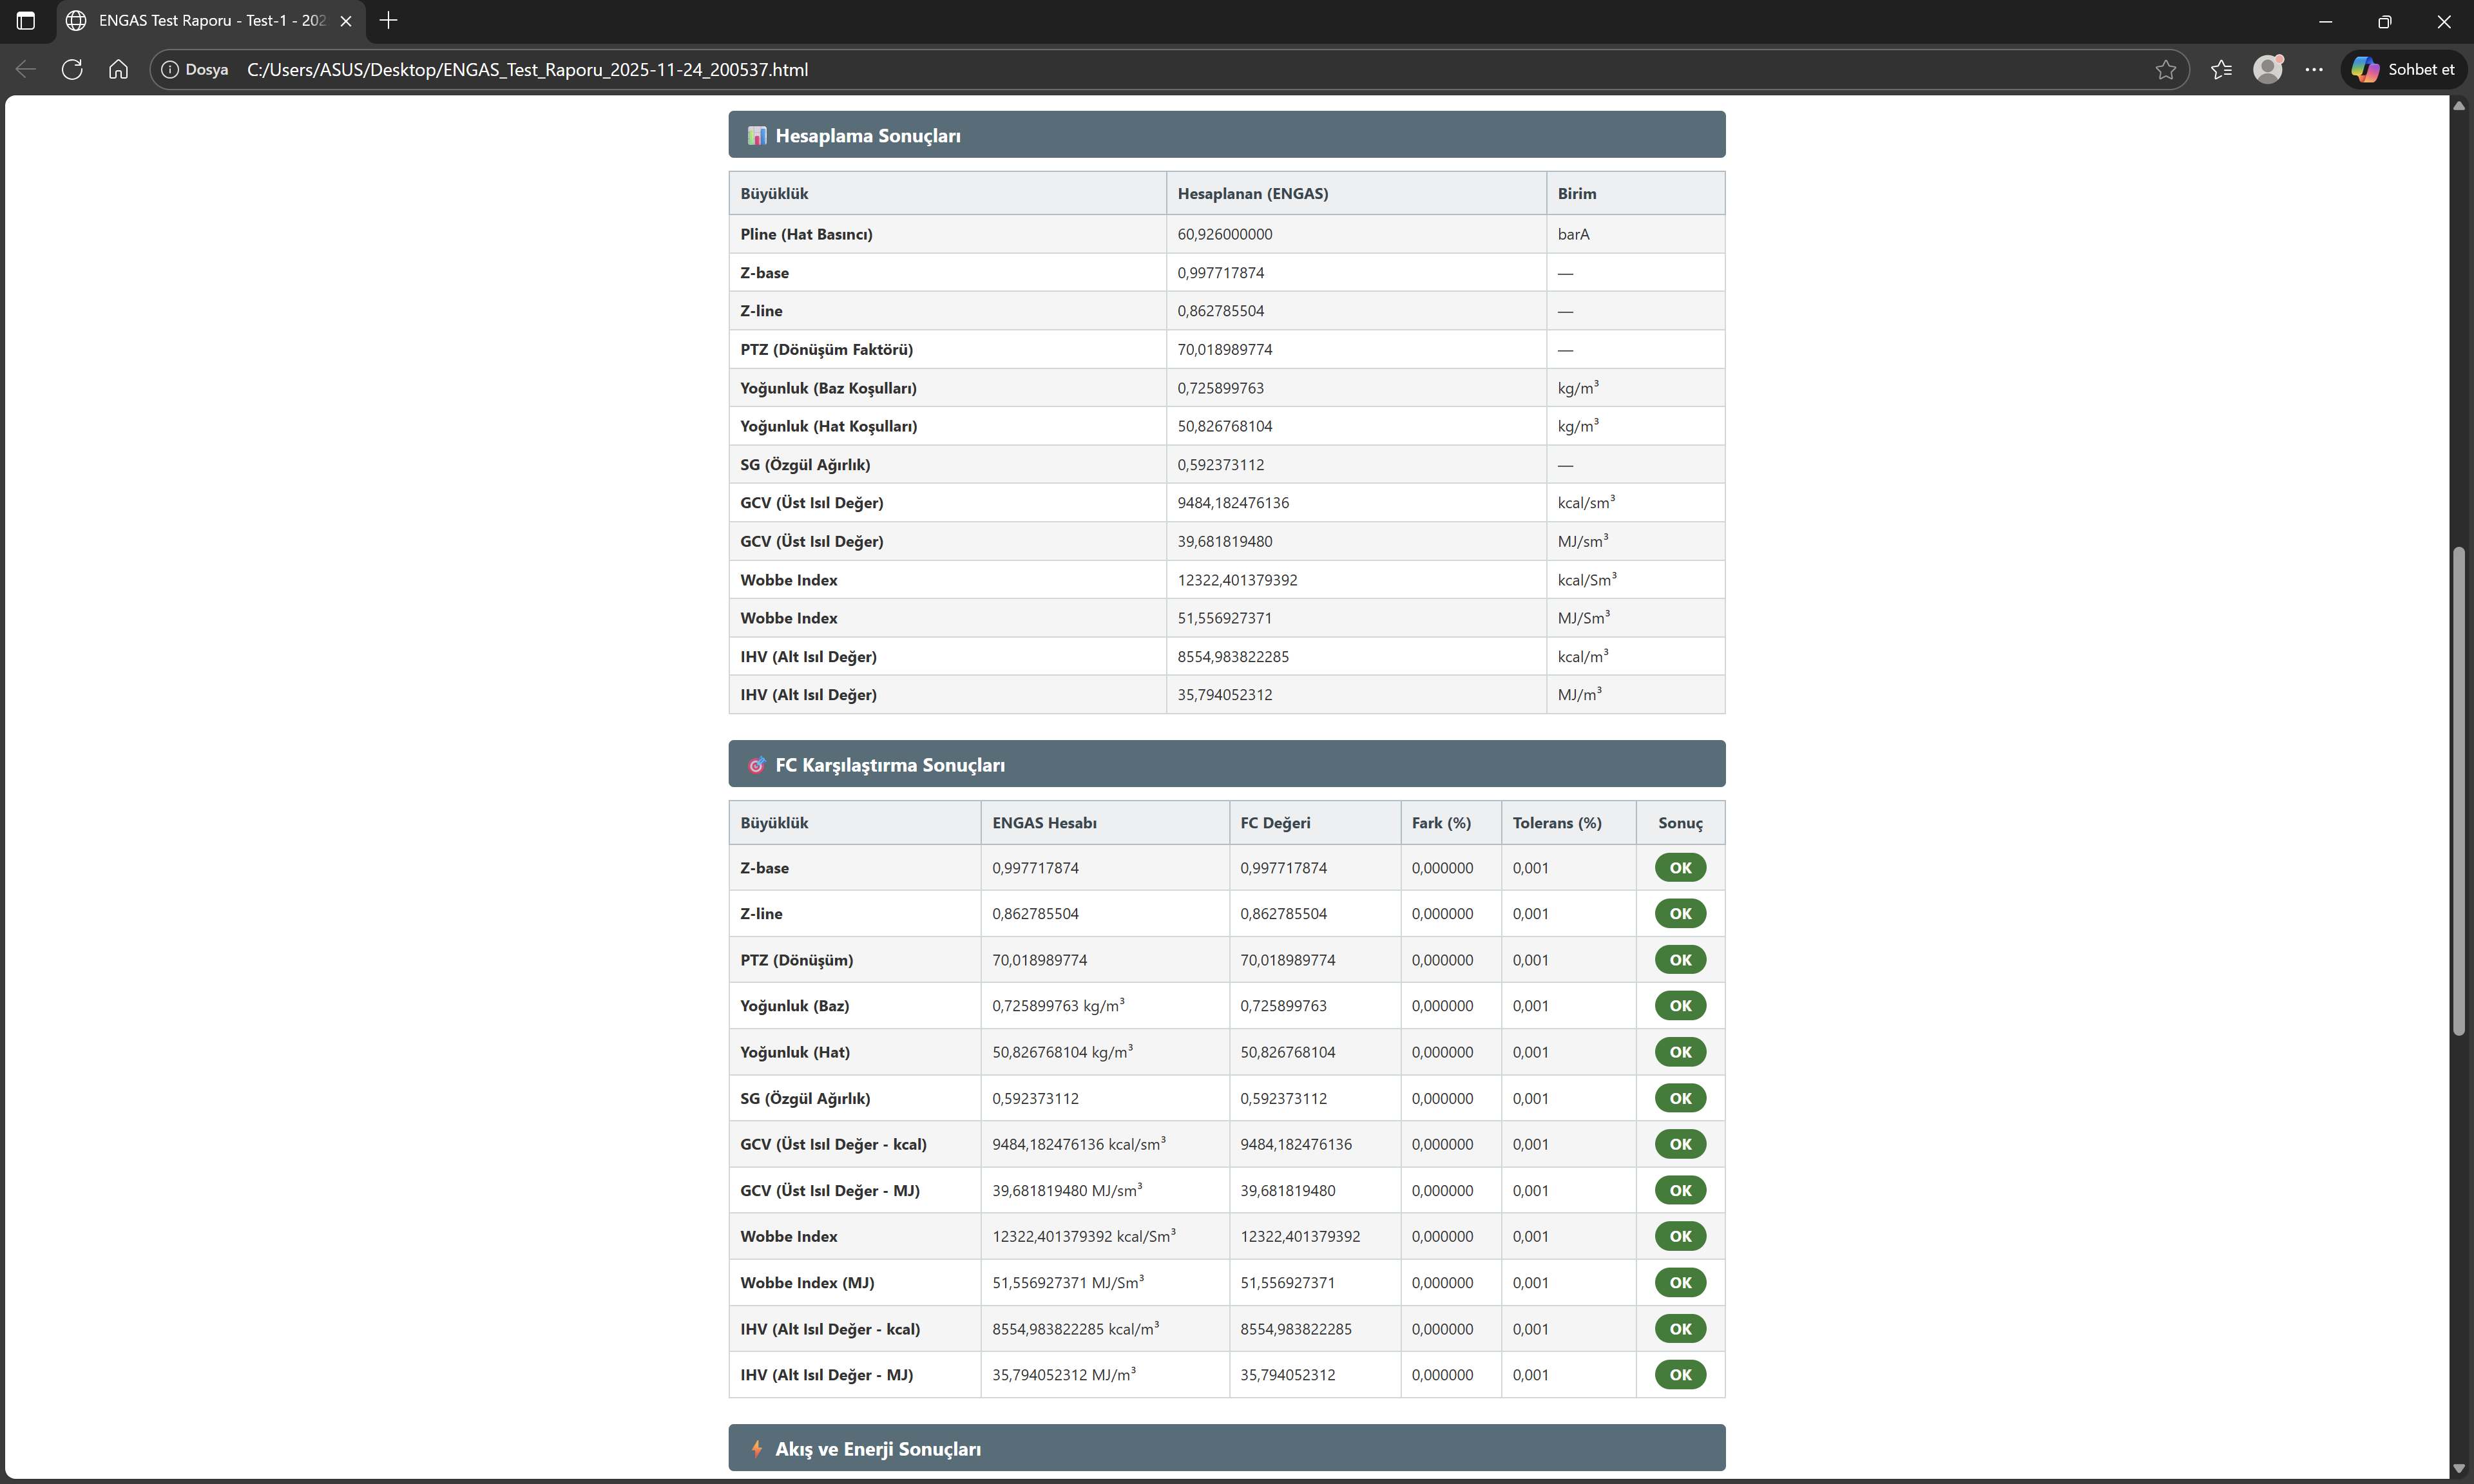This screenshot has width=2474, height=1484.
Task: Click the address bar file path
Action: (x=527, y=69)
